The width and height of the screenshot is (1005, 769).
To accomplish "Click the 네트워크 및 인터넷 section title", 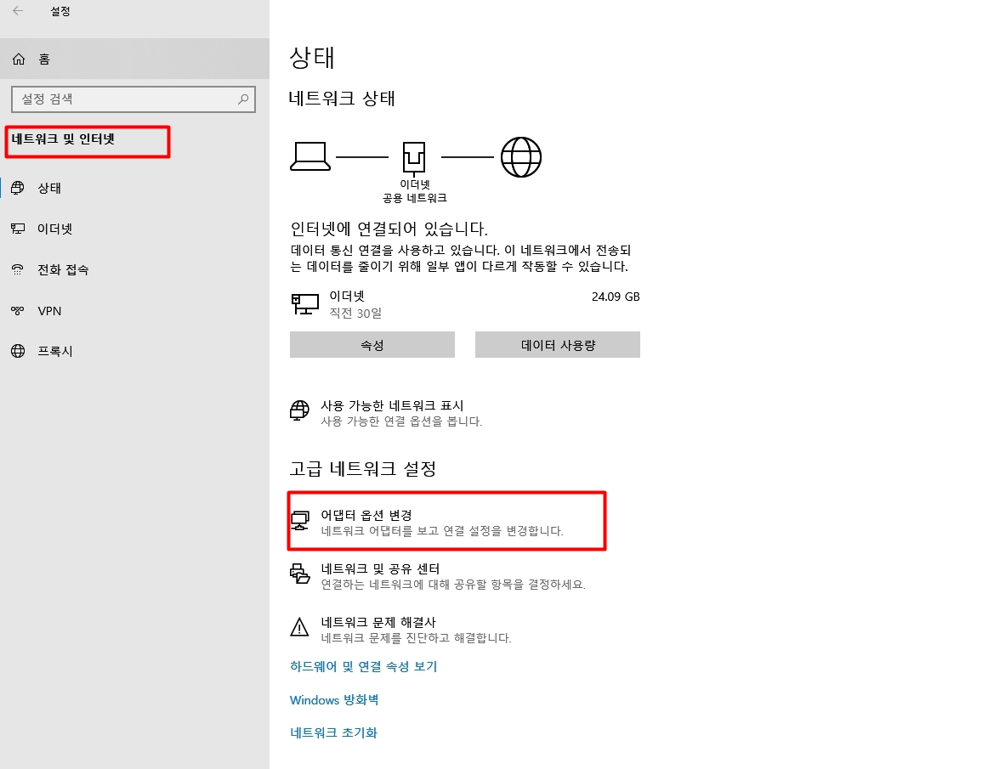I will click(63, 139).
